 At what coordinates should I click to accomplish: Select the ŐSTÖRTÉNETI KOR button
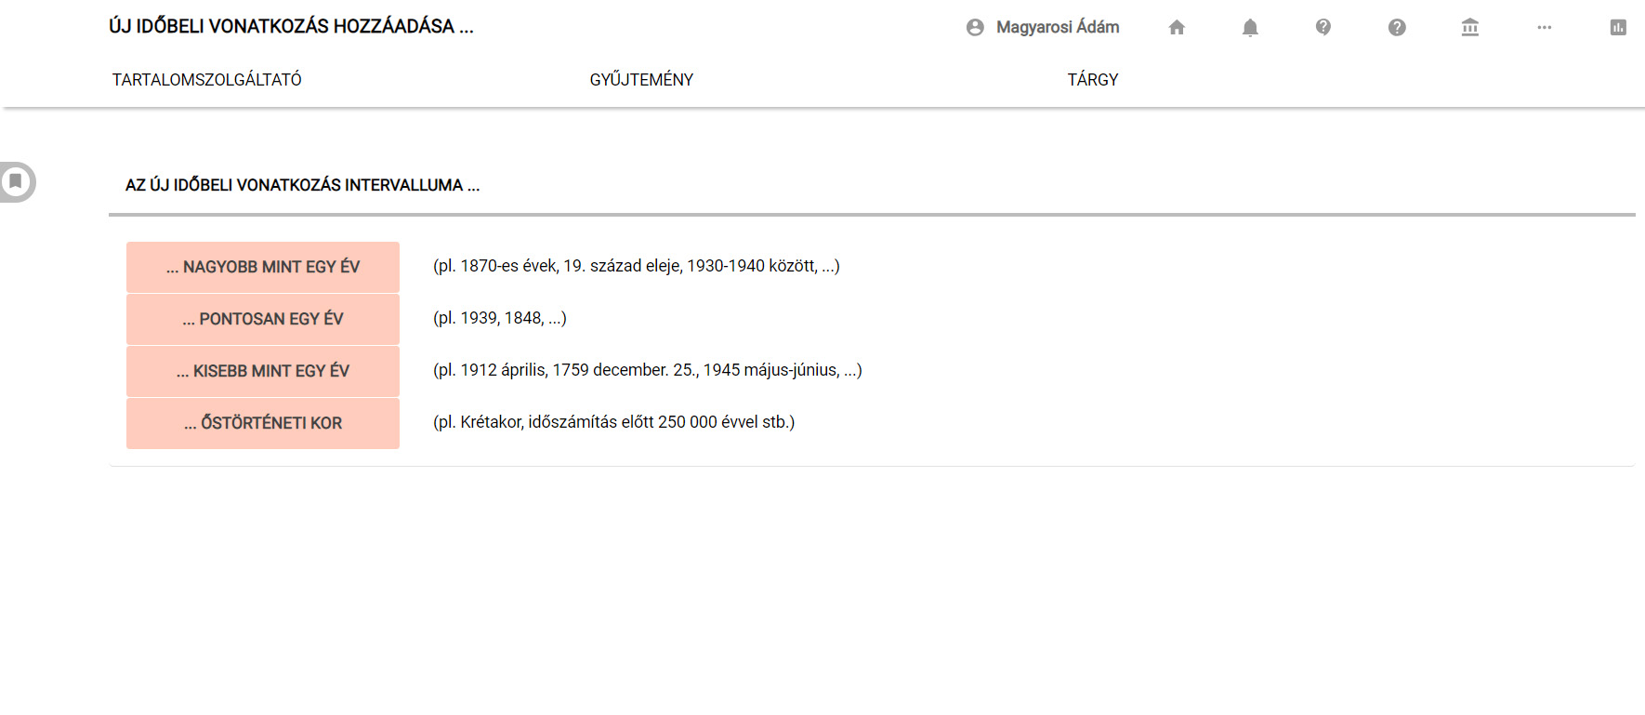click(x=263, y=423)
